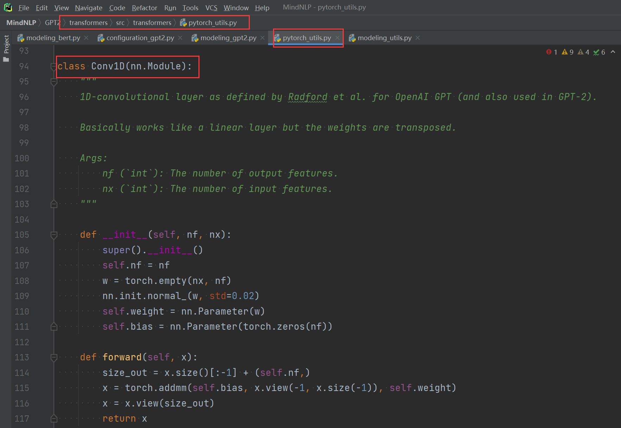Click the first transformers breadcrumb
Viewport: 621px width, 428px height.
coord(88,23)
